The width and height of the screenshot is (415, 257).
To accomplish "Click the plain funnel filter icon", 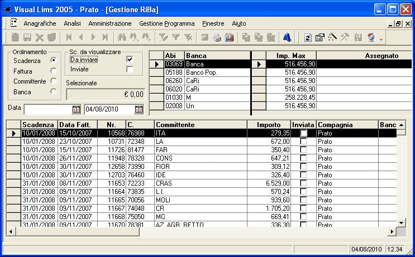I will pyautogui.click(x=176, y=37).
